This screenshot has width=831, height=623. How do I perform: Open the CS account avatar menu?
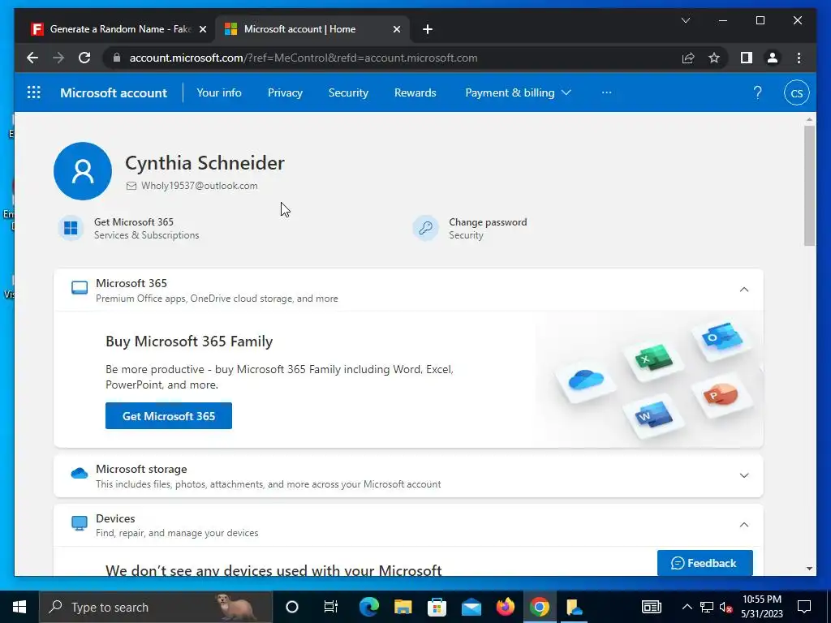coord(797,92)
